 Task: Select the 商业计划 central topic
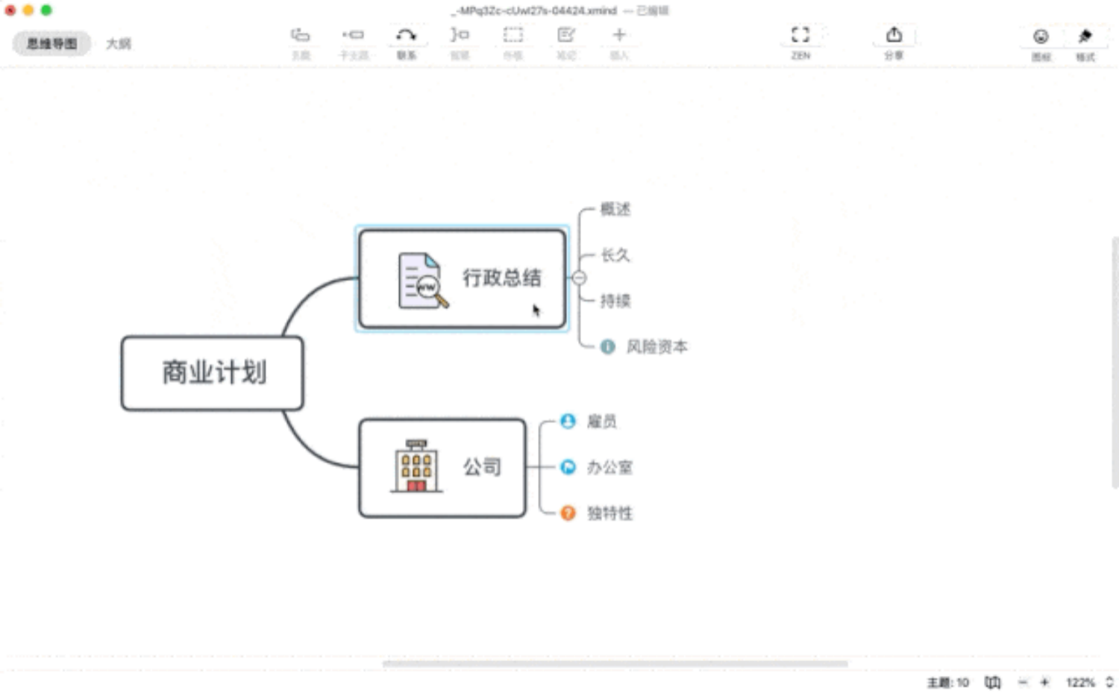(213, 373)
